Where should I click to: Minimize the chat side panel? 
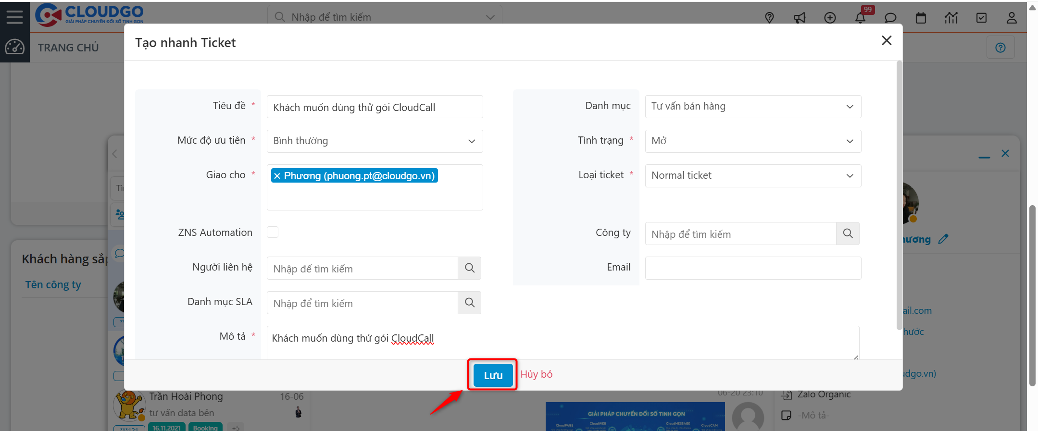[984, 157]
